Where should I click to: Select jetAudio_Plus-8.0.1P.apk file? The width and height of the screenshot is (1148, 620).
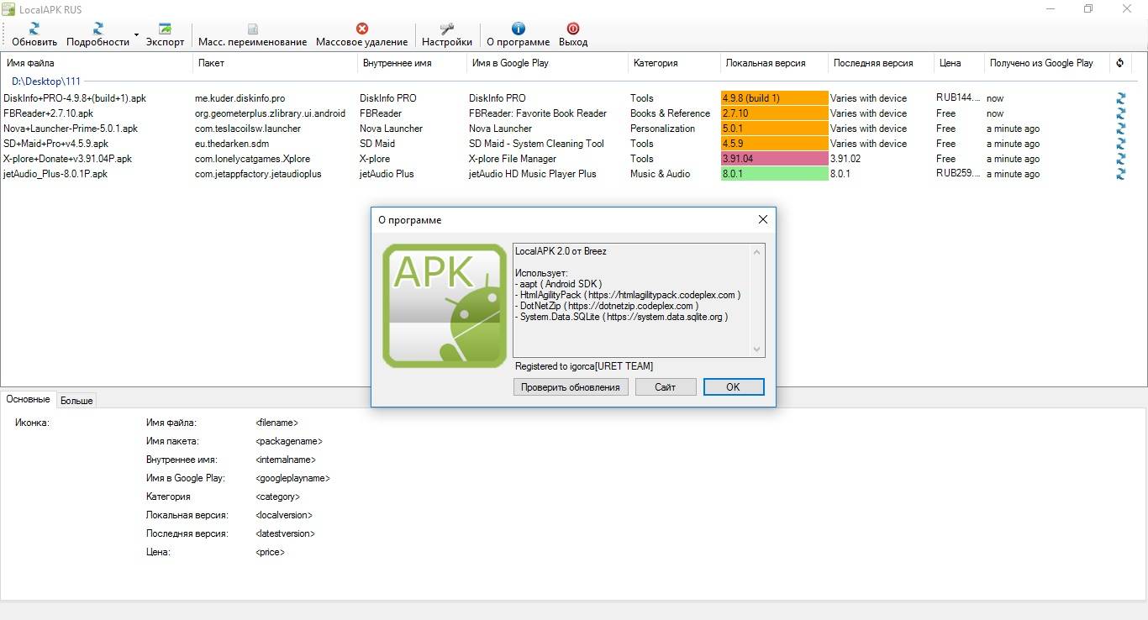55,174
